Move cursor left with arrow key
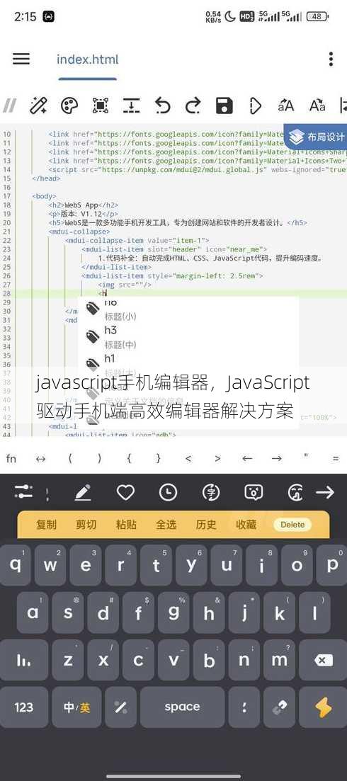 coord(247,458)
